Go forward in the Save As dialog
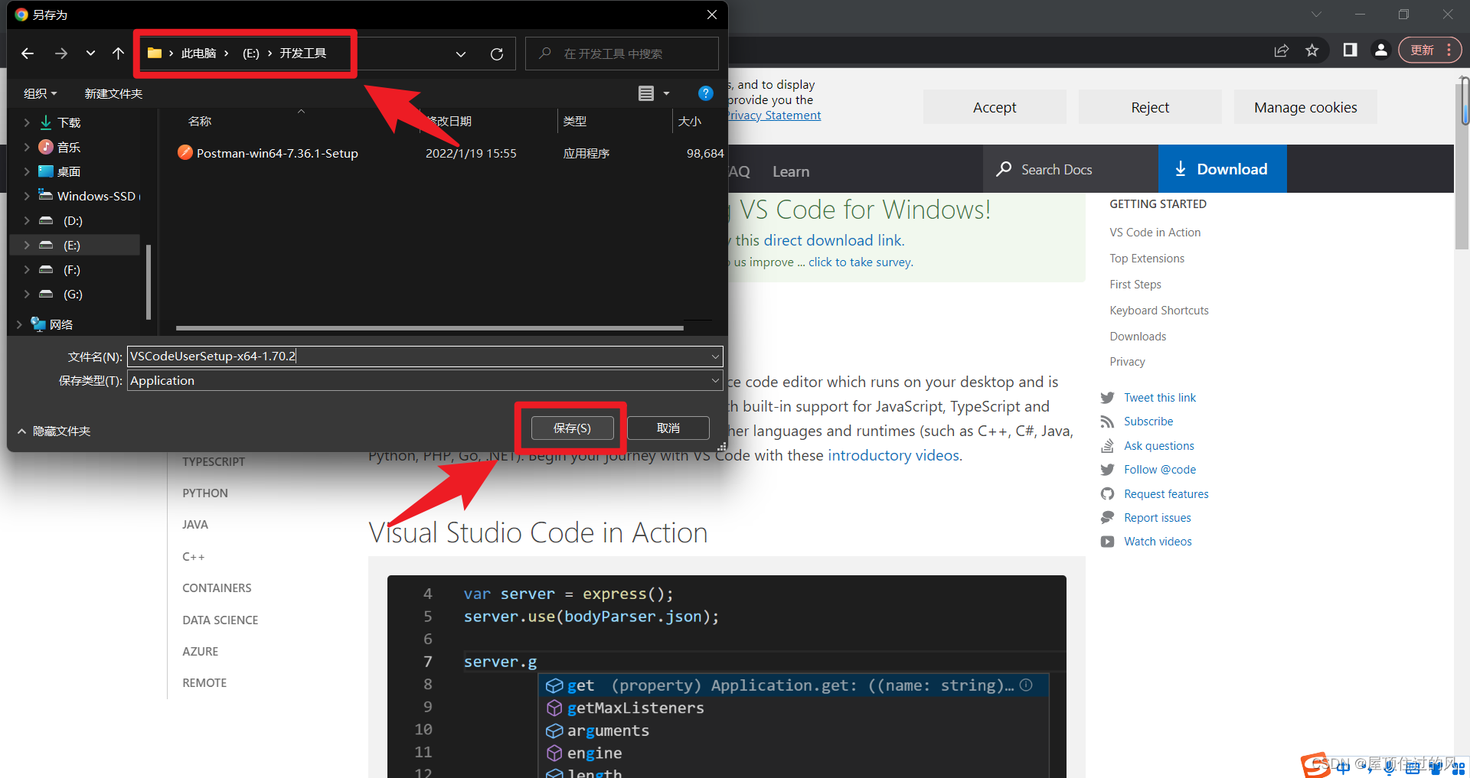Screen dimensions: 1470x778 pos(61,54)
